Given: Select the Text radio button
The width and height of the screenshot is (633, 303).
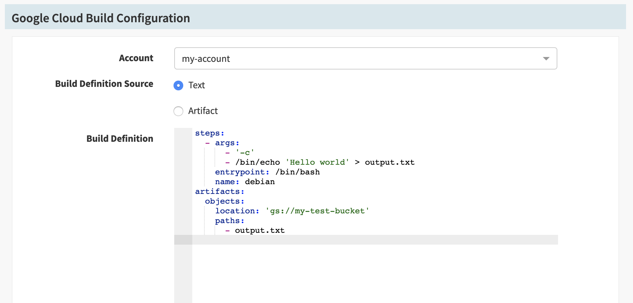Looking at the screenshot, I should 178,85.
